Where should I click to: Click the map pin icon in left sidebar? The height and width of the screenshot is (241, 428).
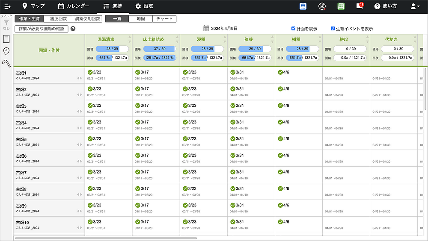(x=6, y=51)
